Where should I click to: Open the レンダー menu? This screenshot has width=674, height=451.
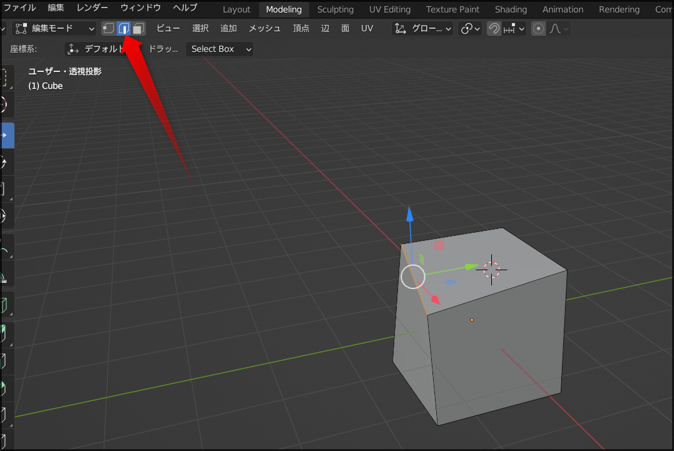pyautogui.click(x=92, y=8)
